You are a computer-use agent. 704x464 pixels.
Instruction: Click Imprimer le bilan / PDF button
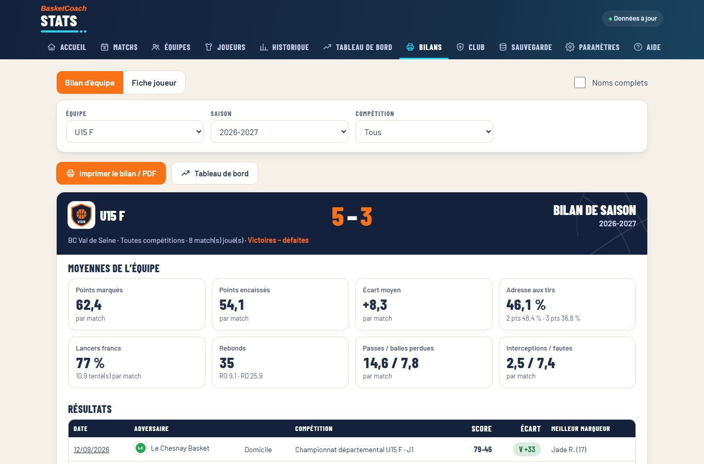coord(111,174)
